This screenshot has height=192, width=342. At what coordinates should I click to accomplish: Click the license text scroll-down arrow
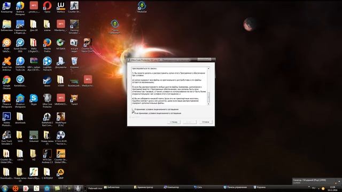(208, 104)
